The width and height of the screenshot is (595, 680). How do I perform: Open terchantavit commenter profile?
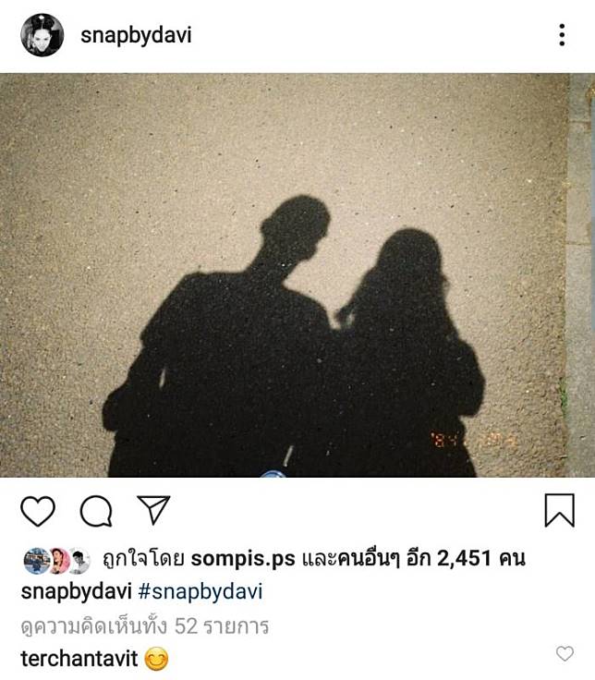click(79, 659)
